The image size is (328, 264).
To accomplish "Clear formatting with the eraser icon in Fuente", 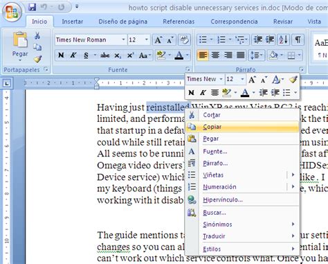I will tap(184, 39).
